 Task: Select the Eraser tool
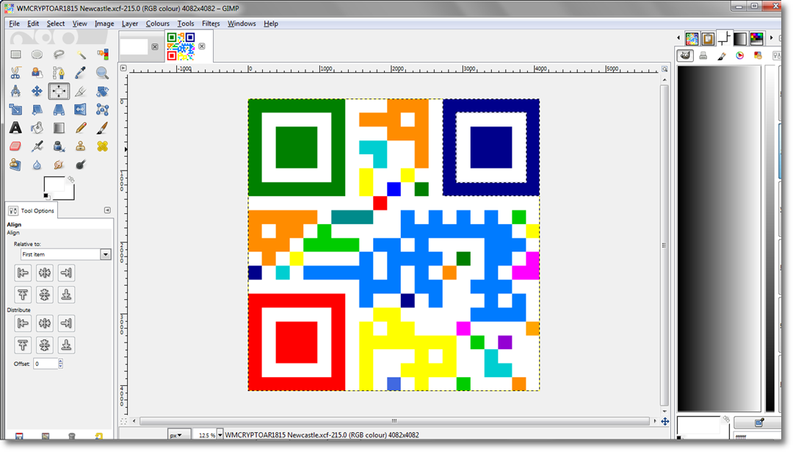point(15,146)
